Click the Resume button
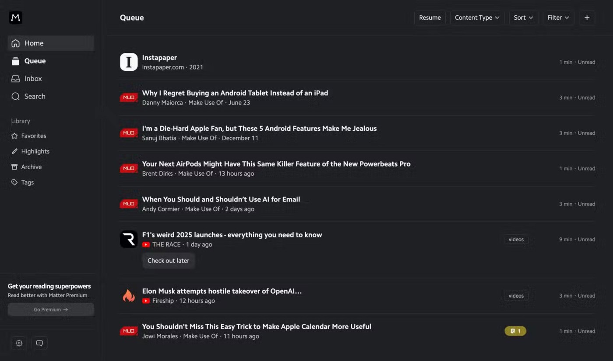 430,17
